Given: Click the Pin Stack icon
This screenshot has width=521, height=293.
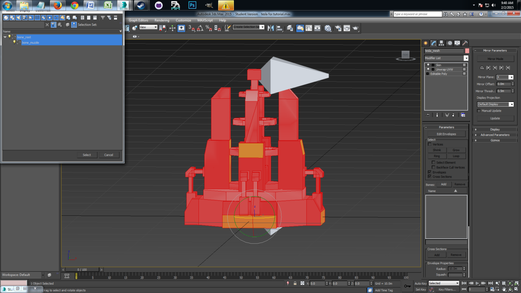Looking at the screenshot, I should tap(428, 115).
